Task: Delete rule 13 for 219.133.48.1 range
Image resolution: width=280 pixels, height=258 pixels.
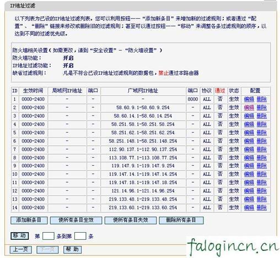Action: pyautogui.click(x=262, y=199)
